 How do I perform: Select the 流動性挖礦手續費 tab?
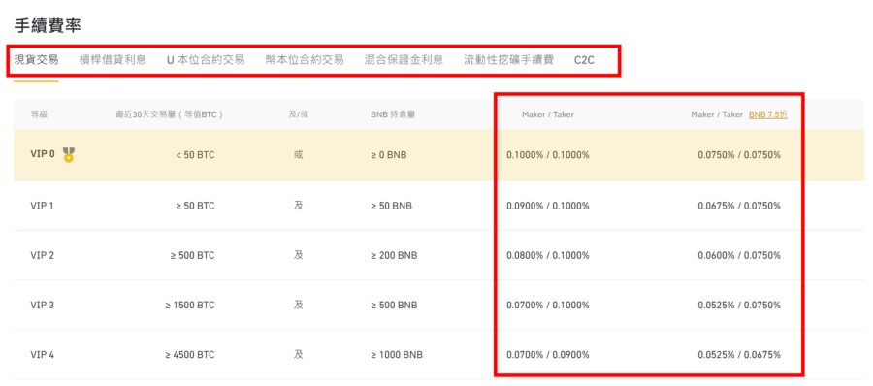coord(509,59)
